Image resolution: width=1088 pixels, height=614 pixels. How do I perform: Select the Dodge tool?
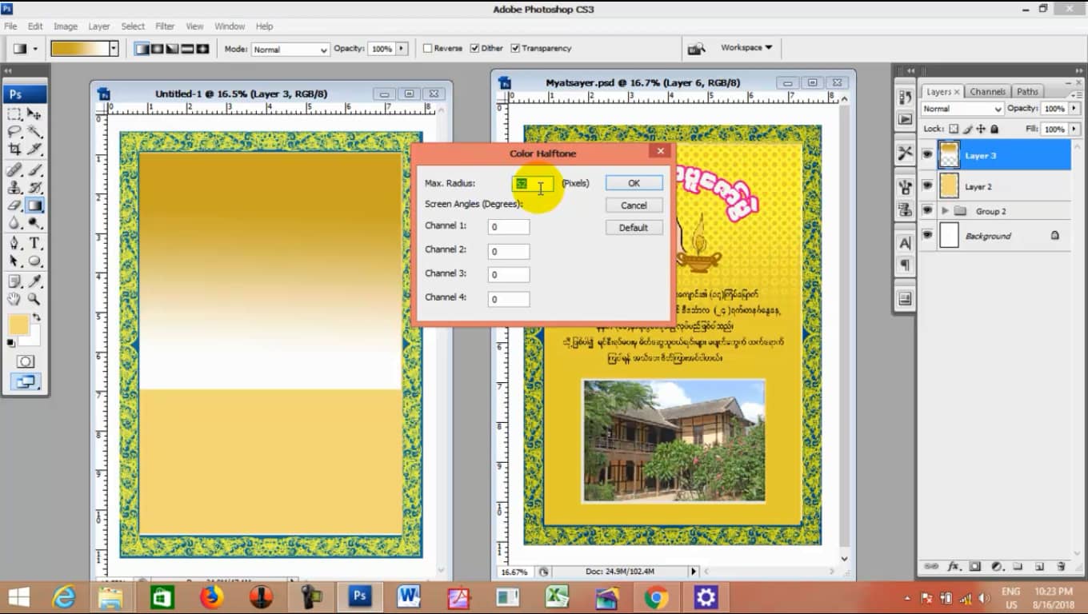pos(34,223)
